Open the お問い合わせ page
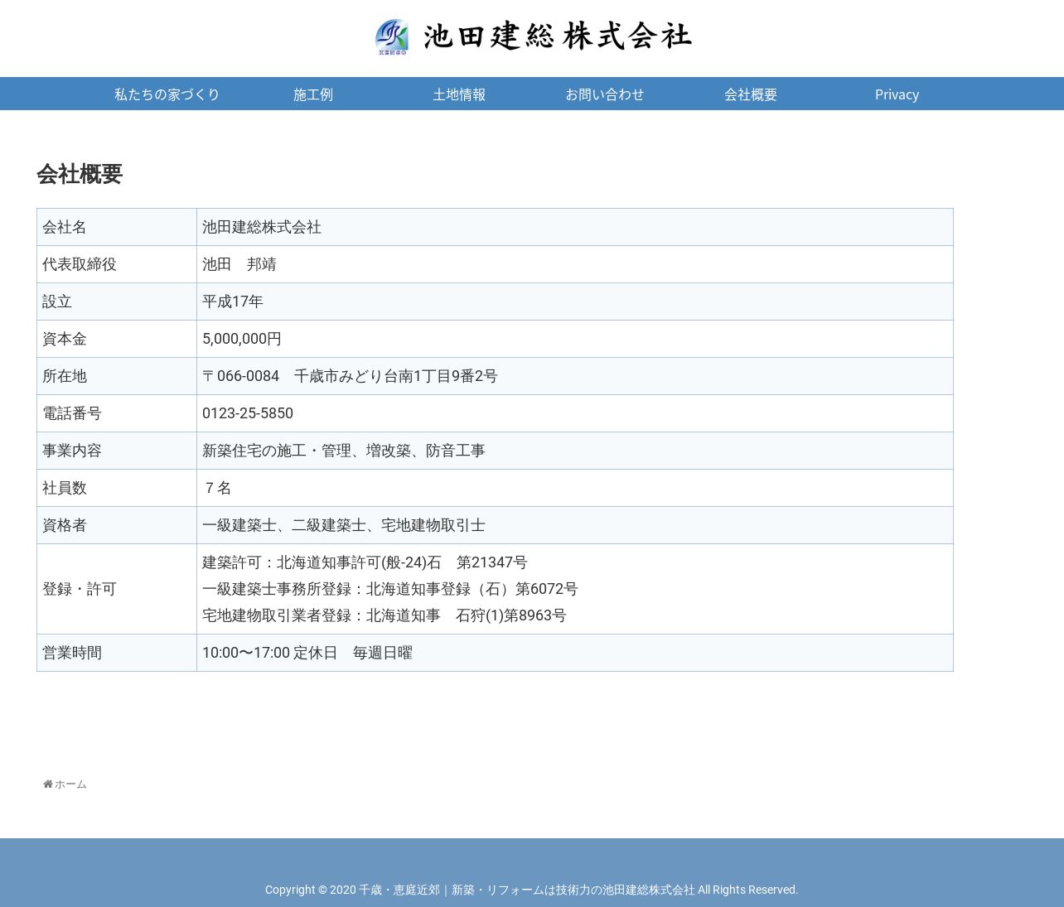 (x=605, y=94)
